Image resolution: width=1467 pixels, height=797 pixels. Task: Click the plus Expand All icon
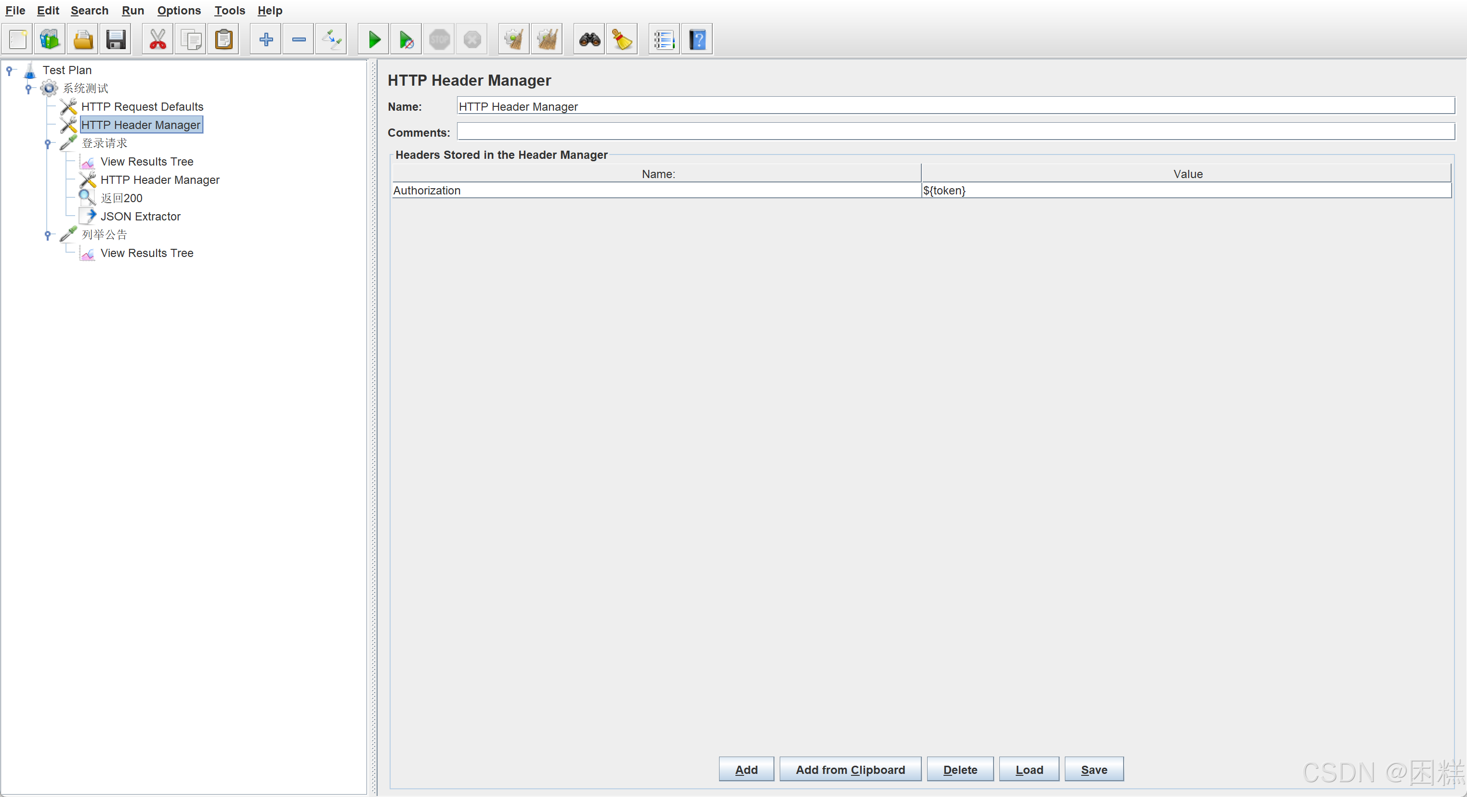[266, 40]
